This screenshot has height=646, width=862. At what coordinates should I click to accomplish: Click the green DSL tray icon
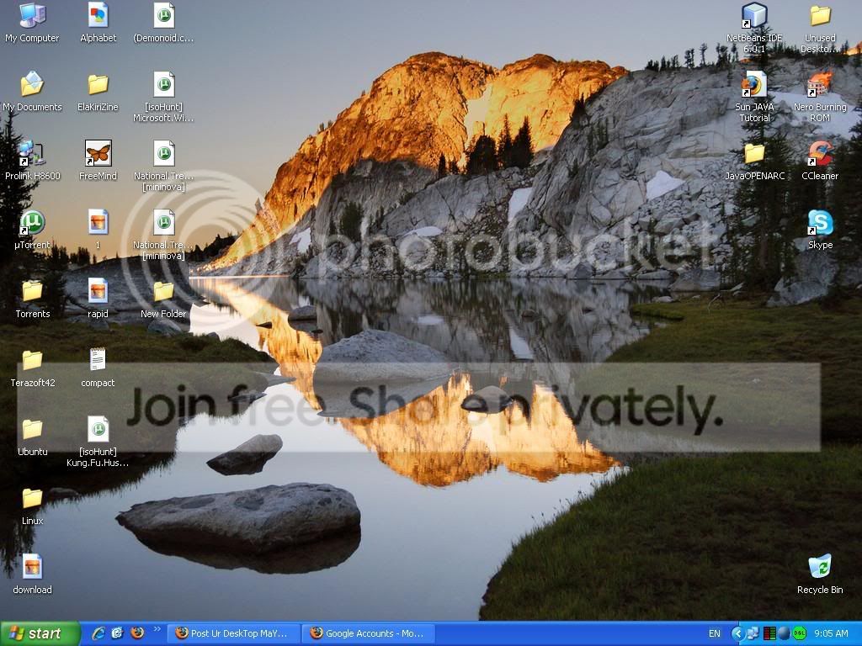[799, 633]
